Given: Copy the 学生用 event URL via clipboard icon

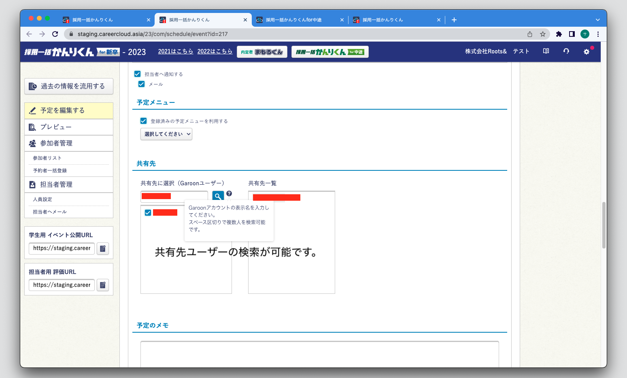Looking at the screenshot, I should click(102, 248).
